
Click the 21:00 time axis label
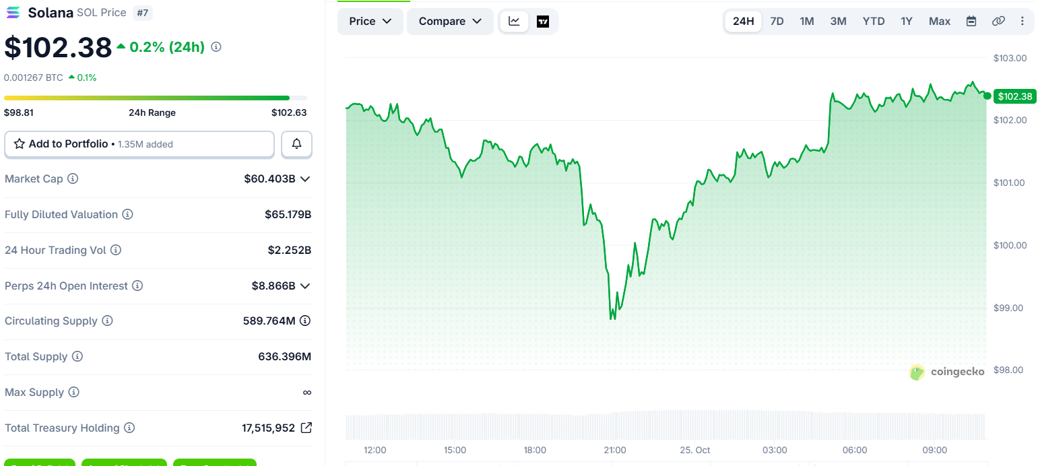click(615, 450)
